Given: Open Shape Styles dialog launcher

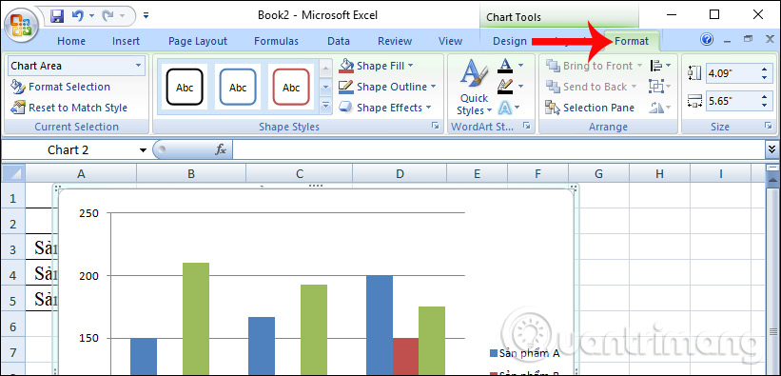Looking at the screenshot, I should [x=435, y=127].
